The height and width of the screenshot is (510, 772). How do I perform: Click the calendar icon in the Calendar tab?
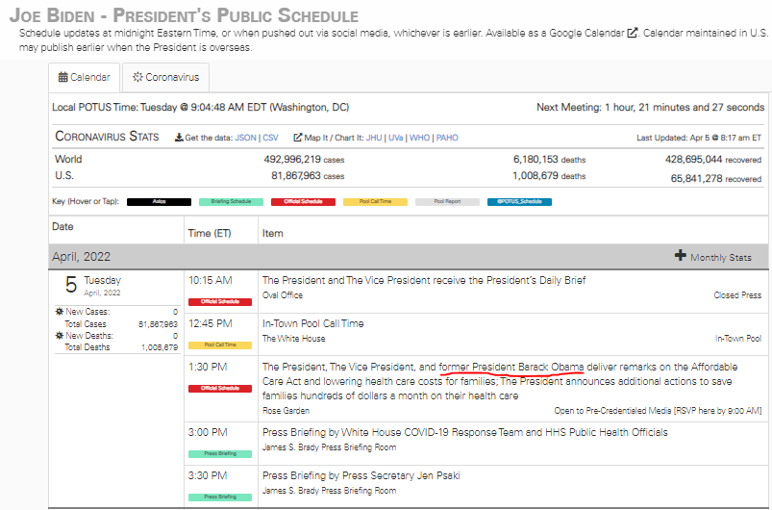(63, 77)
